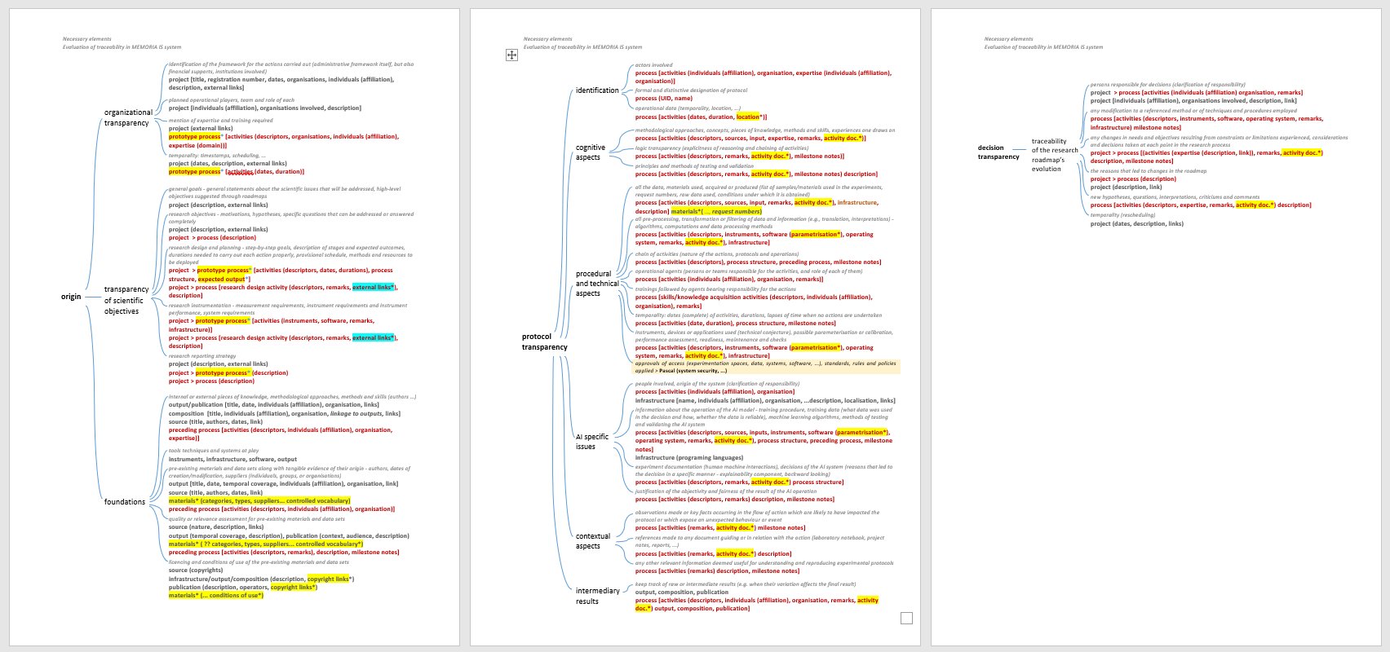Click 'traceability of the research roadmap's evolution' label

[x=1055, y=155]
